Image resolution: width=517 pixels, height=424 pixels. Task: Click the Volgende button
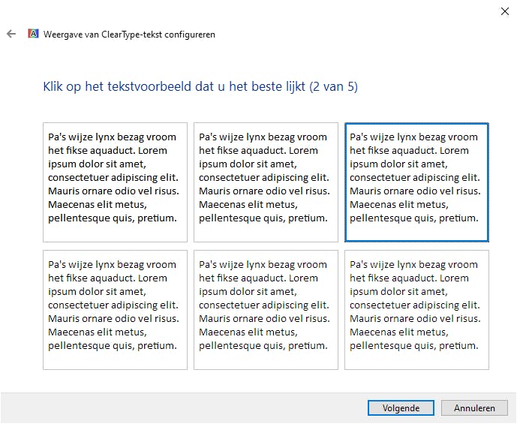click(401, 408)
